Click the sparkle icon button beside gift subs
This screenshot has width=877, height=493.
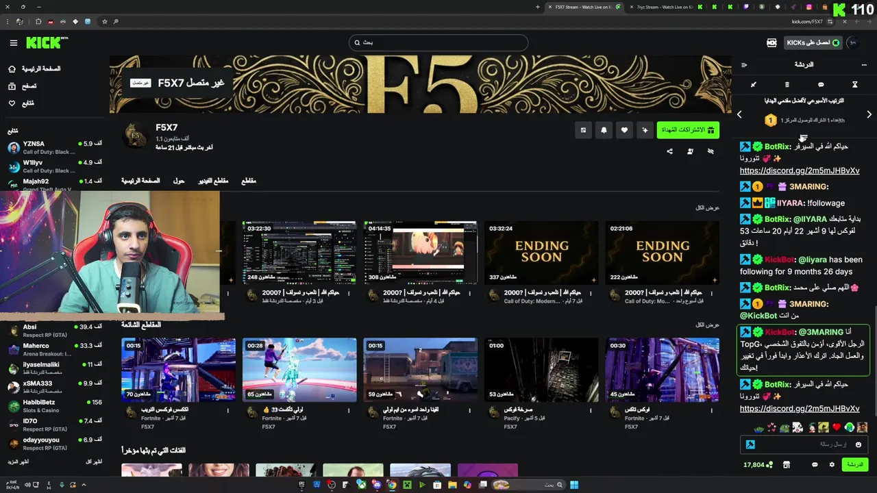(x=645, y=130)
